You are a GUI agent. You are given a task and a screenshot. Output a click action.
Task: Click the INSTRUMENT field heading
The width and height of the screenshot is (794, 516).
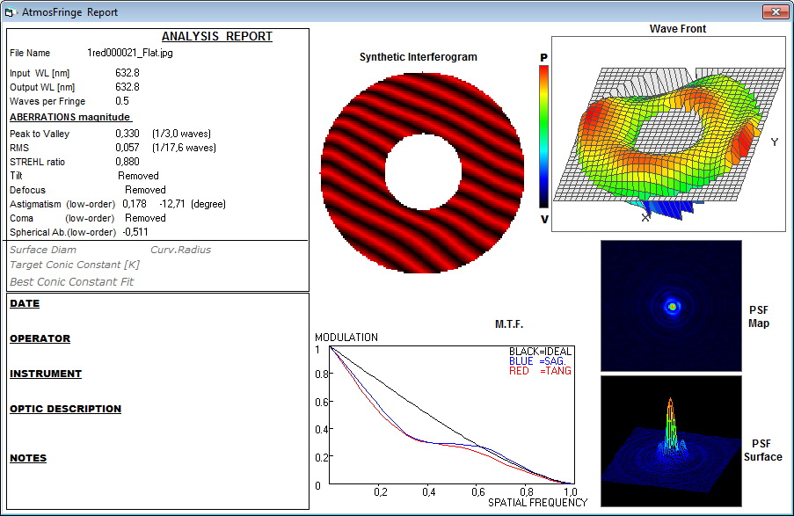pyautogui.click(x=46, y=374)
